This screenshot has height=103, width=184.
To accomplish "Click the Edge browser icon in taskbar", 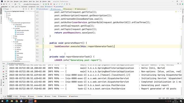I will 7,101.
